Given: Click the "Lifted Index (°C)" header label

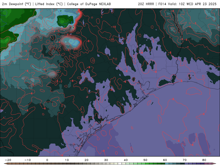Looking at the screenshot, I should point(49,4).
